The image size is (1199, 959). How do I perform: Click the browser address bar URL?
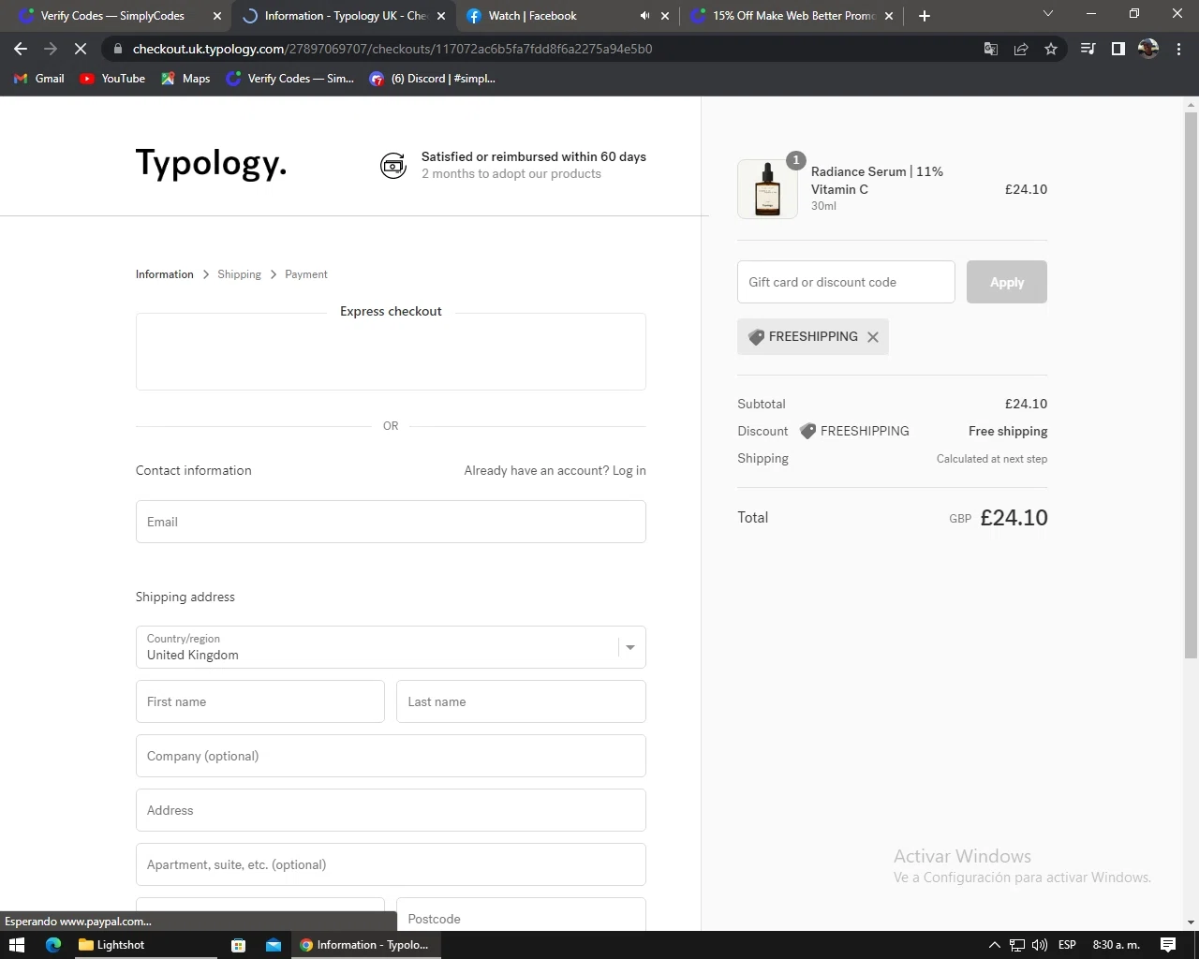pos(392,49)
